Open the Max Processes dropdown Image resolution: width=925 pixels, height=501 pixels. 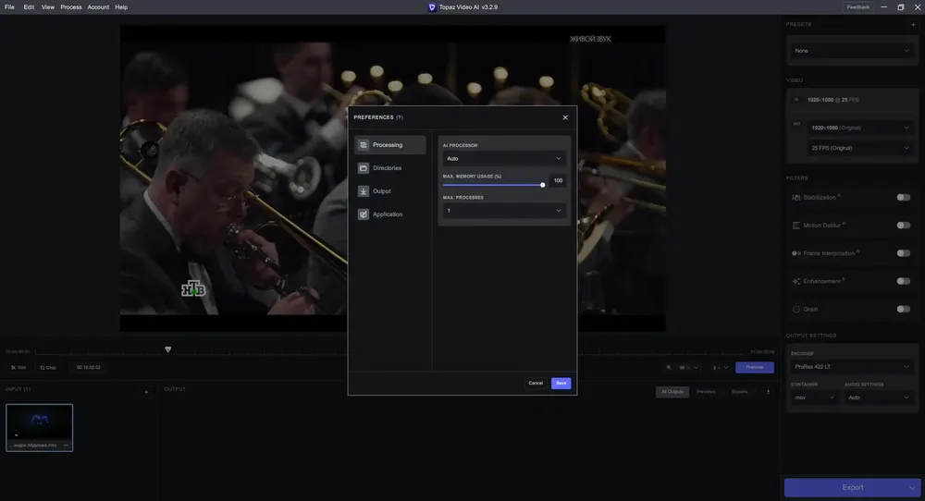[x=504, y=211]
